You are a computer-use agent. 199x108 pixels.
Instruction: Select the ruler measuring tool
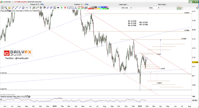click(x=13, y=8)
